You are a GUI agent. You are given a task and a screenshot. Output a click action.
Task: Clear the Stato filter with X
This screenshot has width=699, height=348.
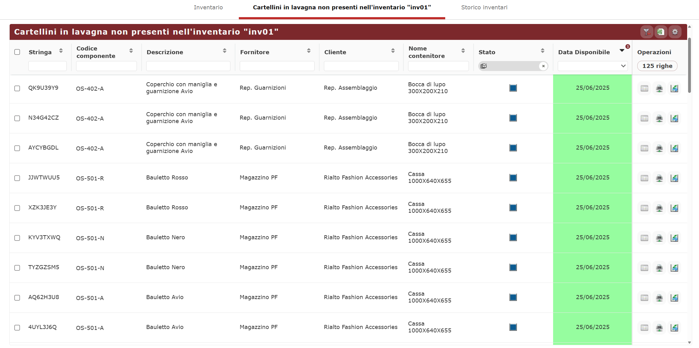[x=543, y=66]
